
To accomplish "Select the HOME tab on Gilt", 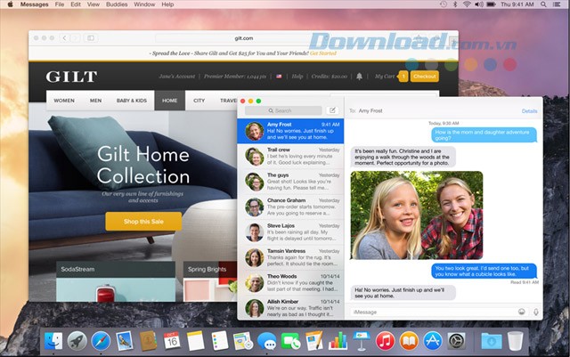I will coord(169,101).
